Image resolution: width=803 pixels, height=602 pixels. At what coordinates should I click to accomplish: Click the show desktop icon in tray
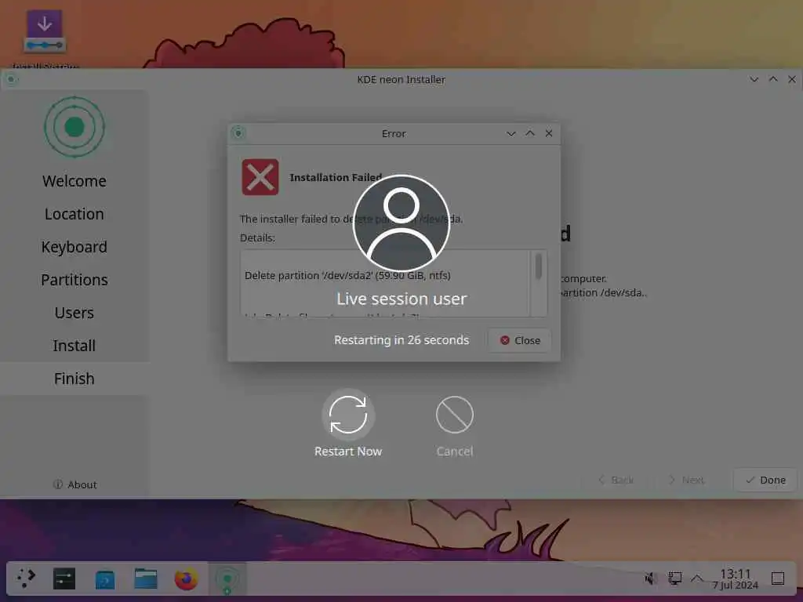coord(778,578)
